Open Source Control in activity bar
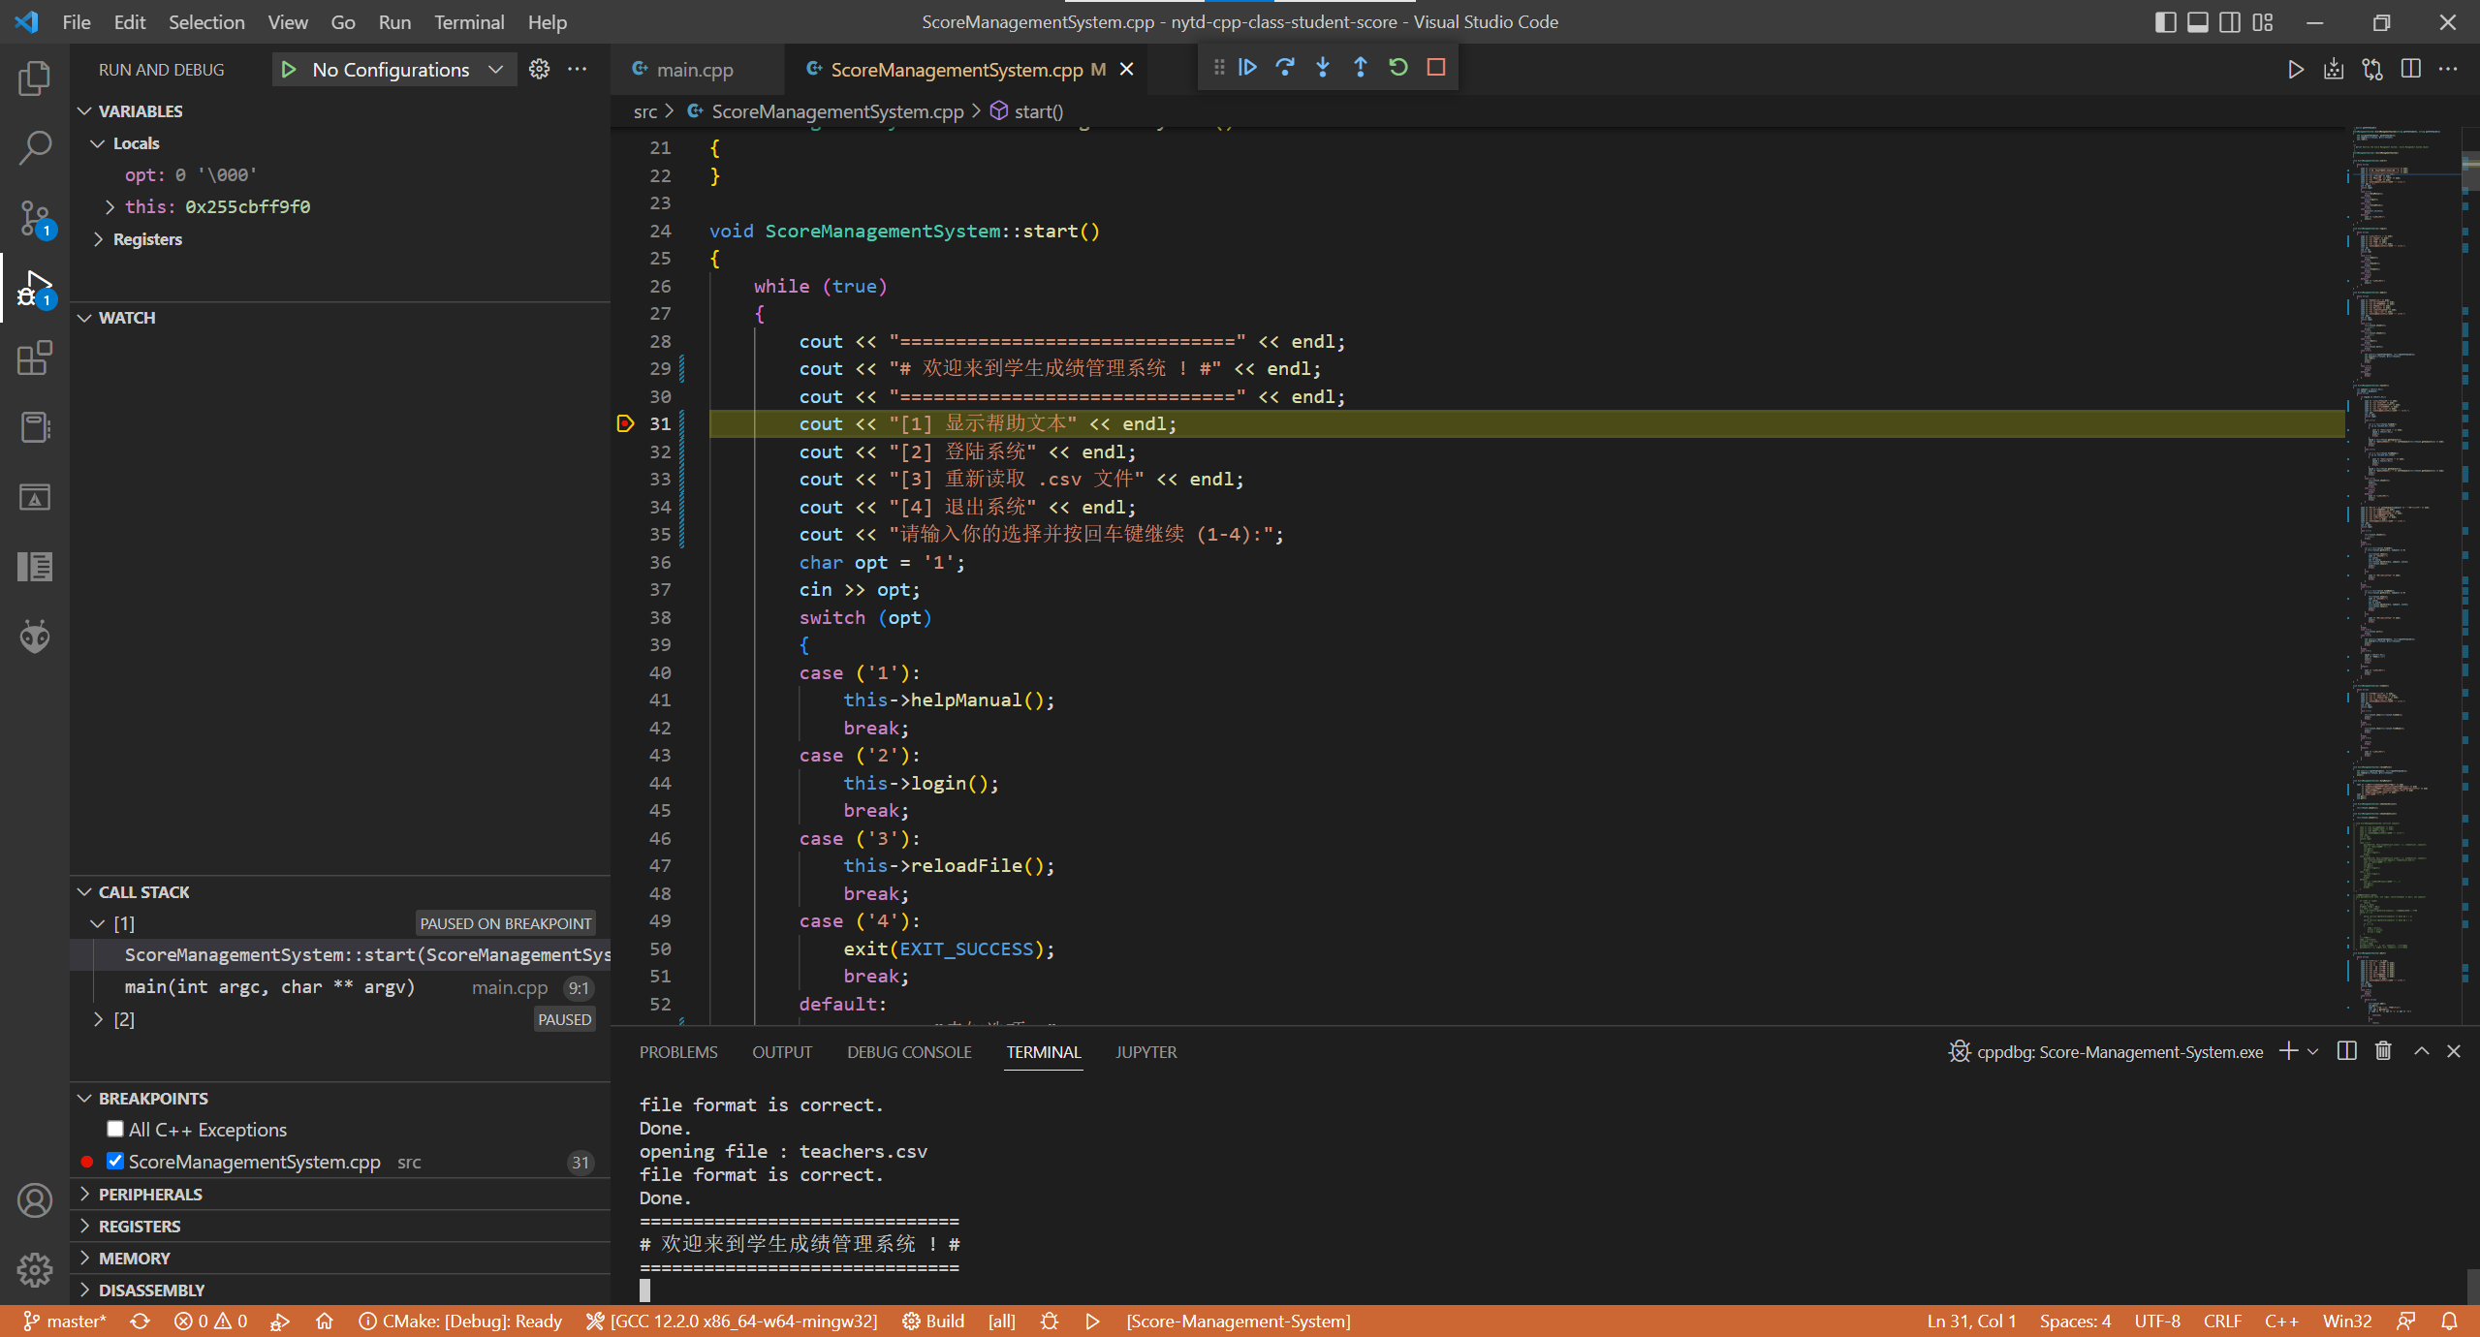Image resolution: width=2480 pixels, height=1337 pixels. pyautogui.click(x=35, y=217)
